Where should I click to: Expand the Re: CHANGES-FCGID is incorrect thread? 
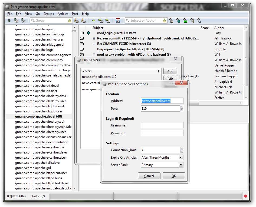click(94, 44)
